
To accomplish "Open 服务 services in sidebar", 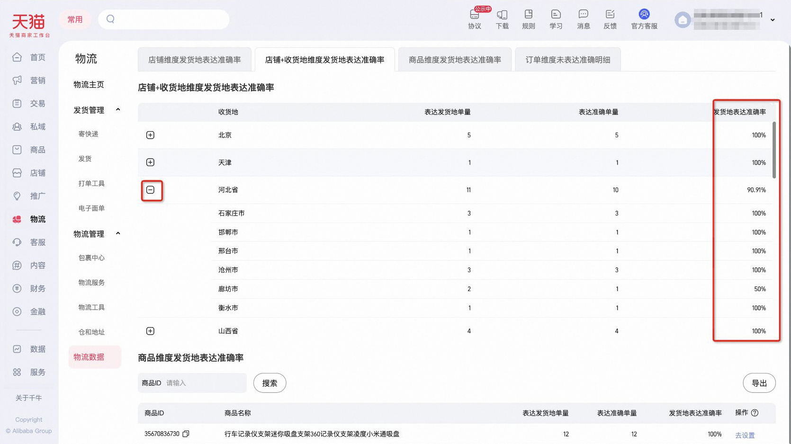I will [29, 373].
